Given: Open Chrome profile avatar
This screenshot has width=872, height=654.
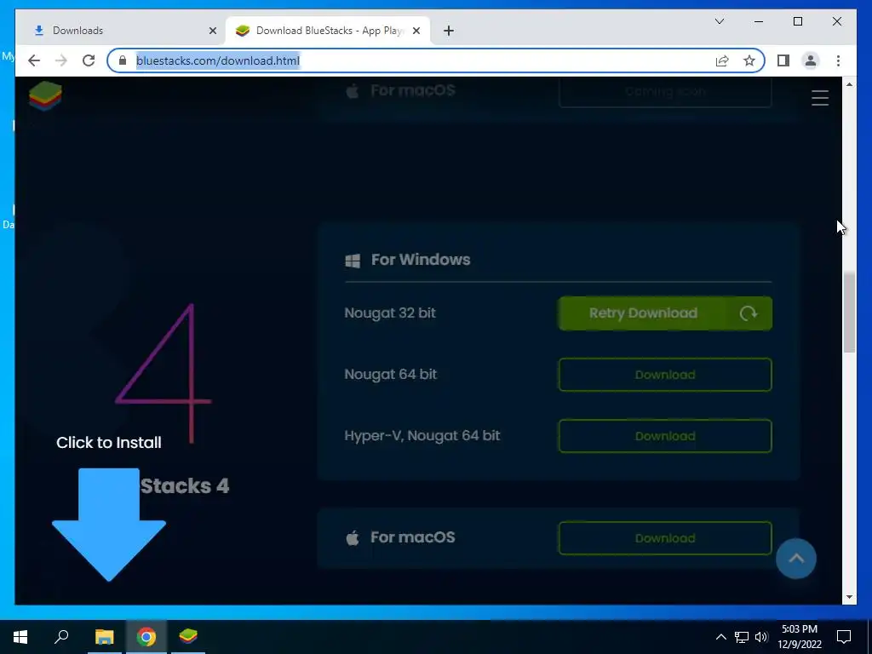Looking at the screenshot, I should click(811, 60).
